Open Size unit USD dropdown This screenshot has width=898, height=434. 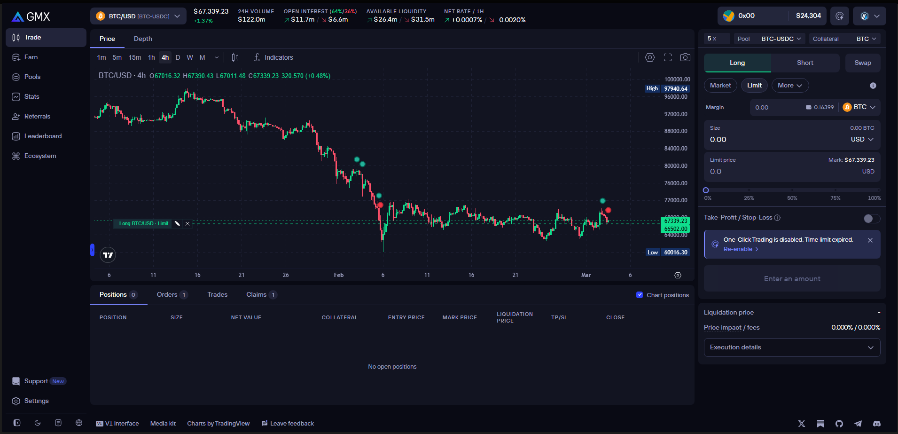862,140
